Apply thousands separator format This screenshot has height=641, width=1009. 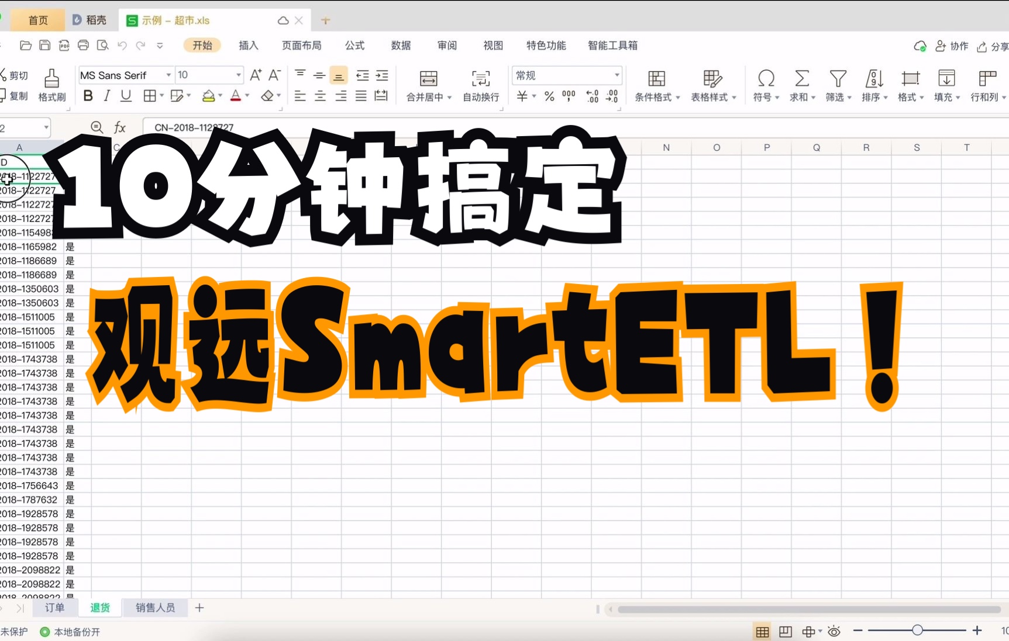[569, 96]
